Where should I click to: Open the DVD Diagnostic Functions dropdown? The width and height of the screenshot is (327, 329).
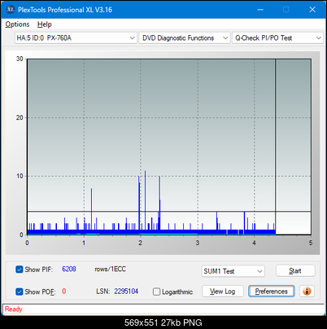(x=185, y=37)
